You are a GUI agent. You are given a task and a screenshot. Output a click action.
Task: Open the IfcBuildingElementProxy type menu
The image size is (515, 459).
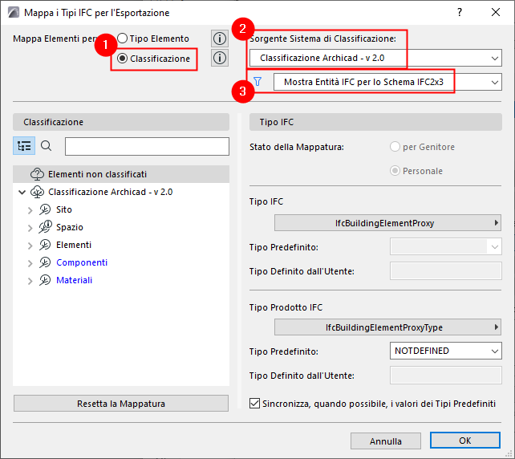click(x=387, y=223)
